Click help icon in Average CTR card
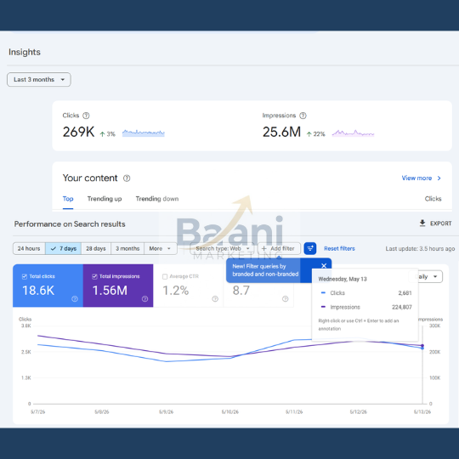The image size is (459, 459). [x=215, y=298]
